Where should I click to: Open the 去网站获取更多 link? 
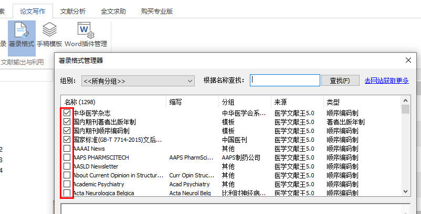(x=387, y=81)
